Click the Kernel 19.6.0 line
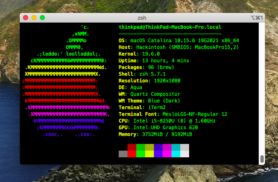278x182 pixels. (139, 54)
